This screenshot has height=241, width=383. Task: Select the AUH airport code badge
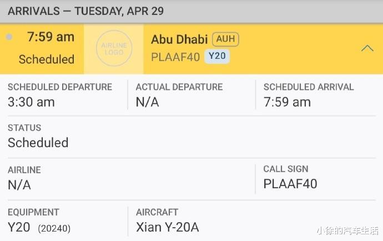225,39
